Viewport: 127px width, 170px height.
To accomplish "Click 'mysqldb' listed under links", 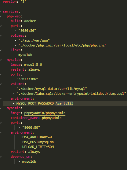I will click(25, 55).
